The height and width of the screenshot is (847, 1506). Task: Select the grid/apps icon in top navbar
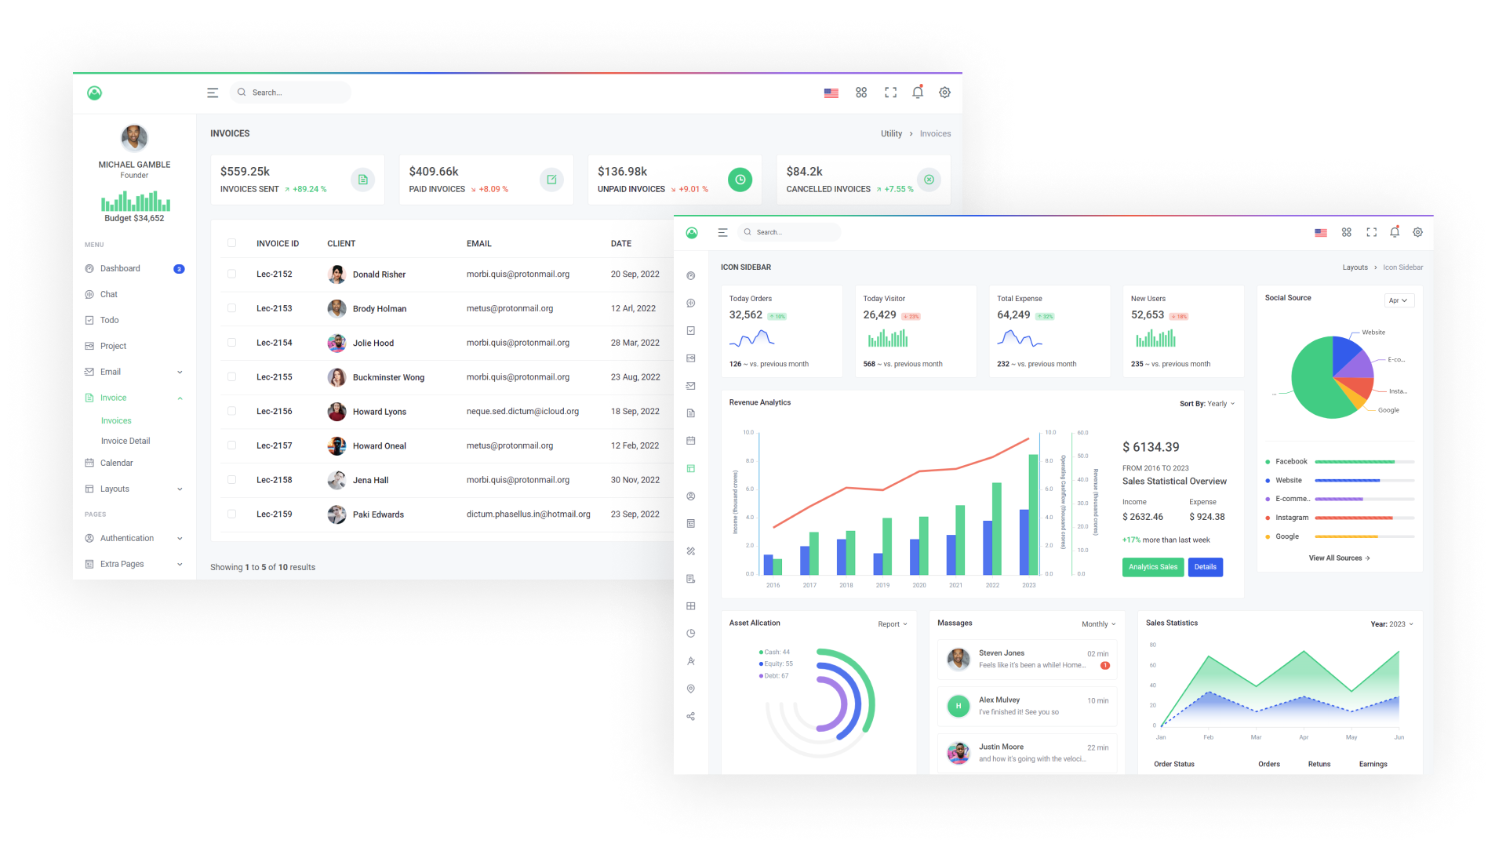pos(860,92)
